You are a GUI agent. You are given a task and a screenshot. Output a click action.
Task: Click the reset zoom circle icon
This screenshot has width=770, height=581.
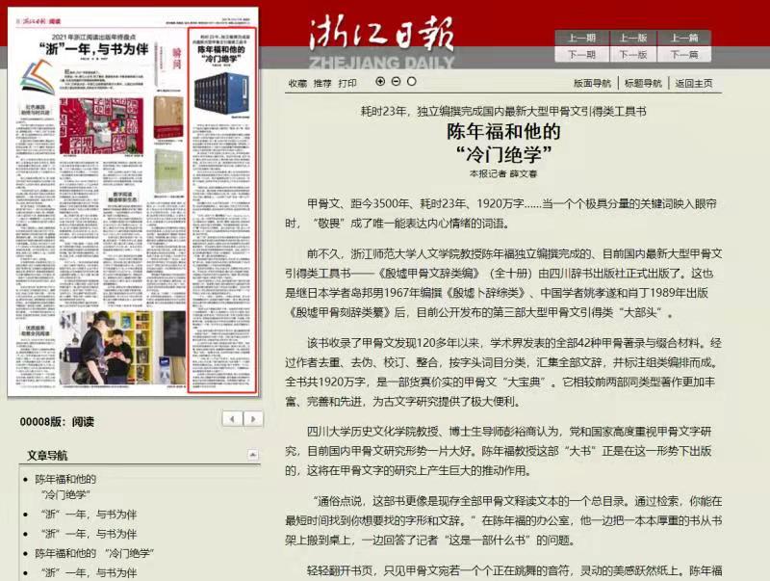point(412,82)
